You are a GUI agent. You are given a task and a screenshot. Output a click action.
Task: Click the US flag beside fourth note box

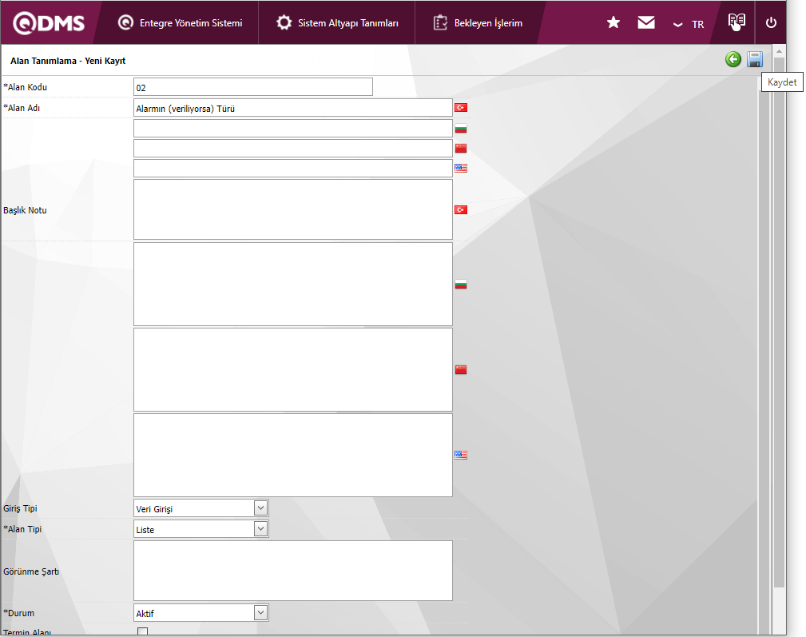(x=461, y=455)
